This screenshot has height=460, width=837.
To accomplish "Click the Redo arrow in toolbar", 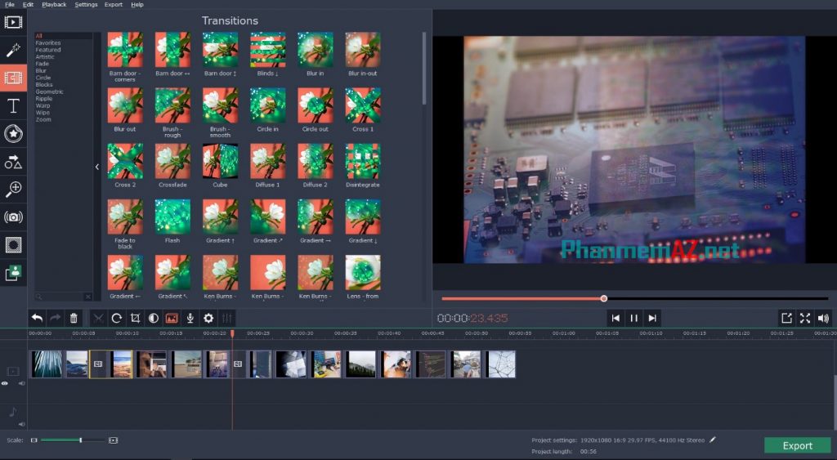I will coord(55,318).
